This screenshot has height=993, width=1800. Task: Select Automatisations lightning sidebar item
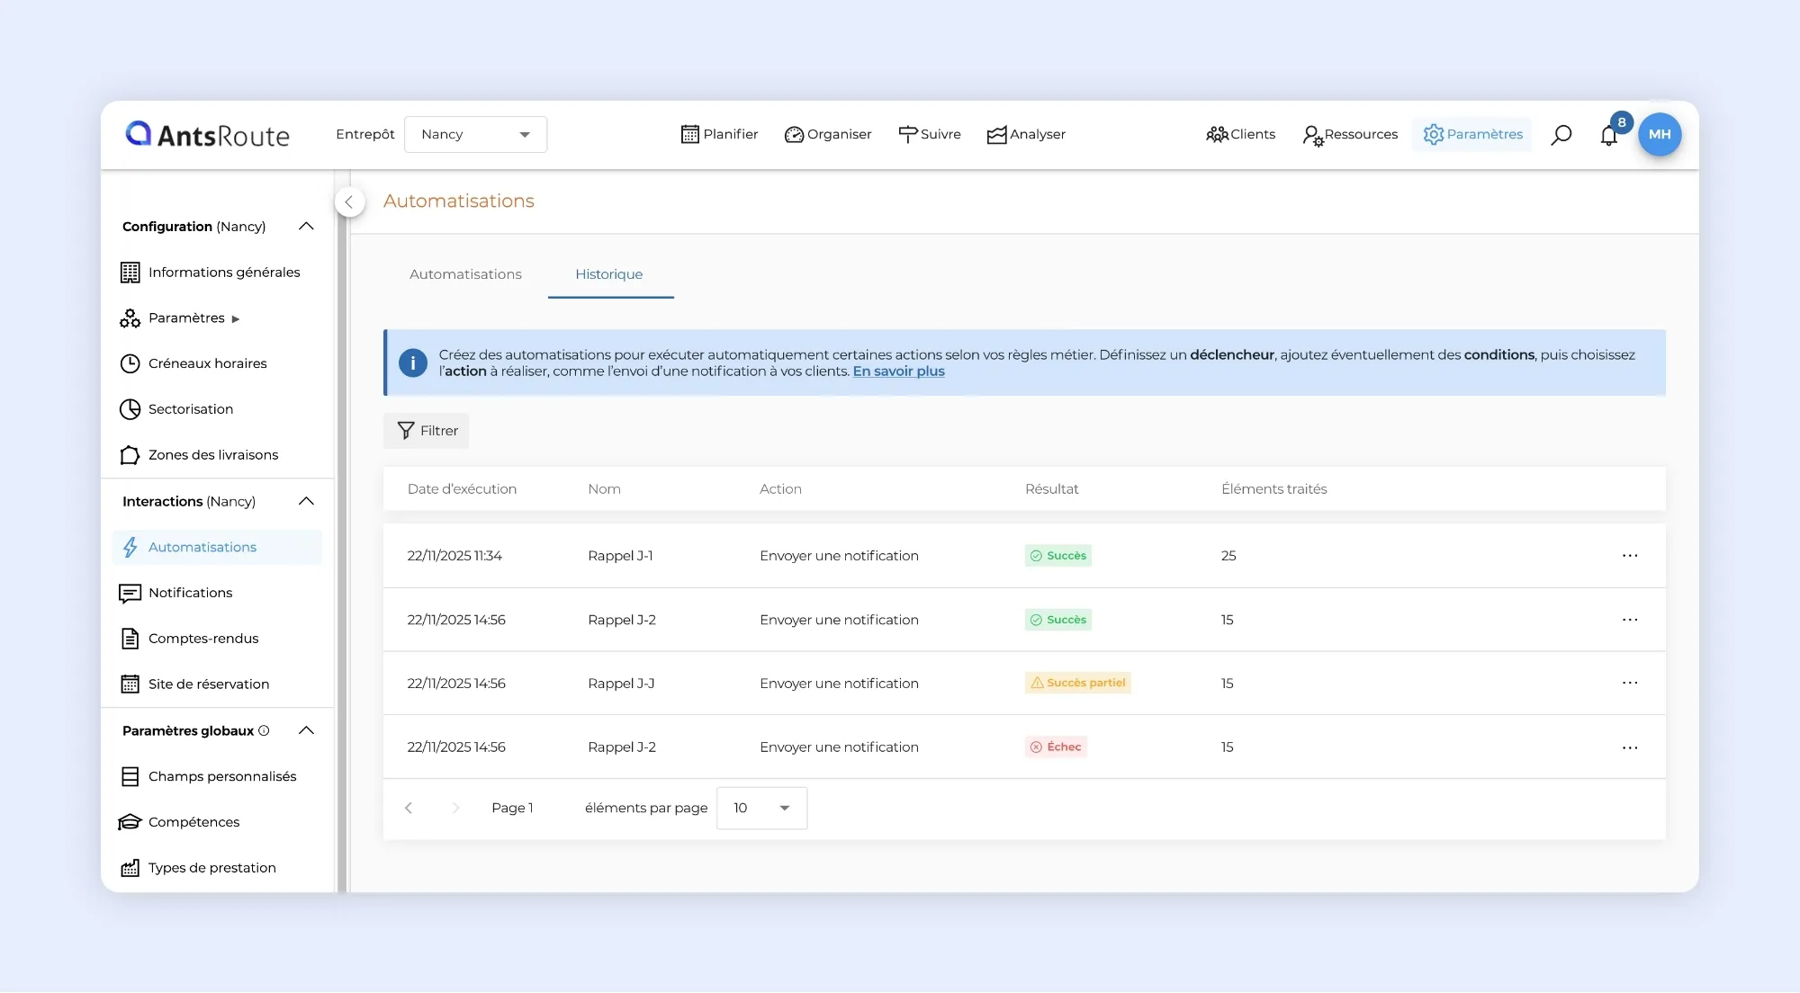click(x=217, y=547)
